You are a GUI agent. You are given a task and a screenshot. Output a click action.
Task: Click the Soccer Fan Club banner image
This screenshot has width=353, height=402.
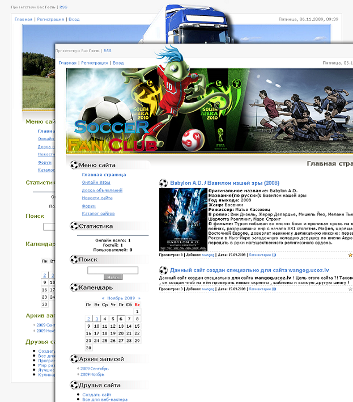[210, 111]
